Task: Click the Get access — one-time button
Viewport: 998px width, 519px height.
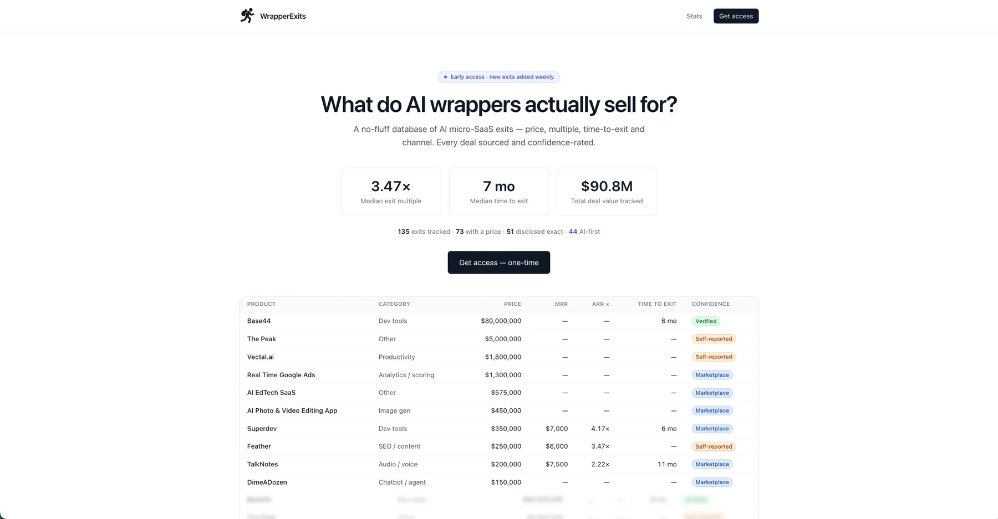Action: [499, 263]
